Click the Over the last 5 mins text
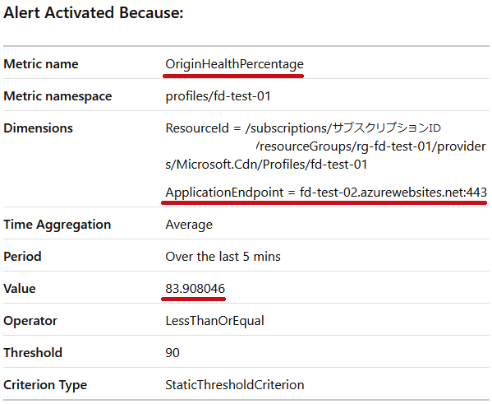492x404 pixels. pyautogui.click(x=223, y=257)
